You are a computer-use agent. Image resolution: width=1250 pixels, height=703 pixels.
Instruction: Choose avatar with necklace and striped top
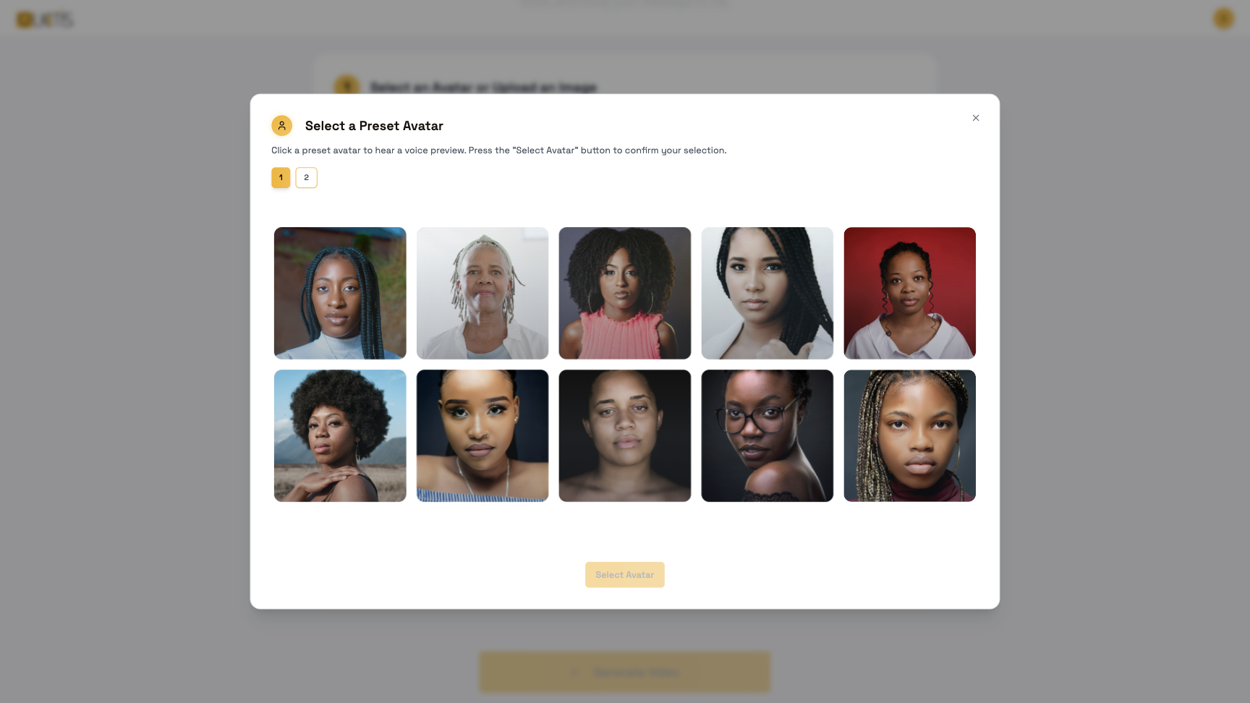pyautogui.click(x=482, y=436)
